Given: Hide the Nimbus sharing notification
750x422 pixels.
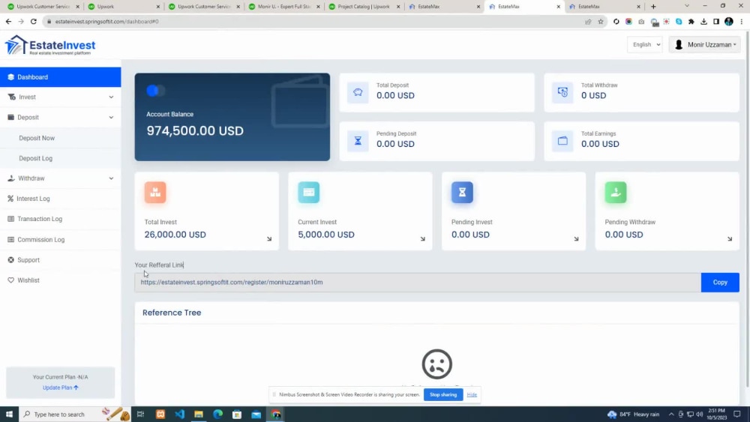Looking at the screenshot, I should pos(472,395).
